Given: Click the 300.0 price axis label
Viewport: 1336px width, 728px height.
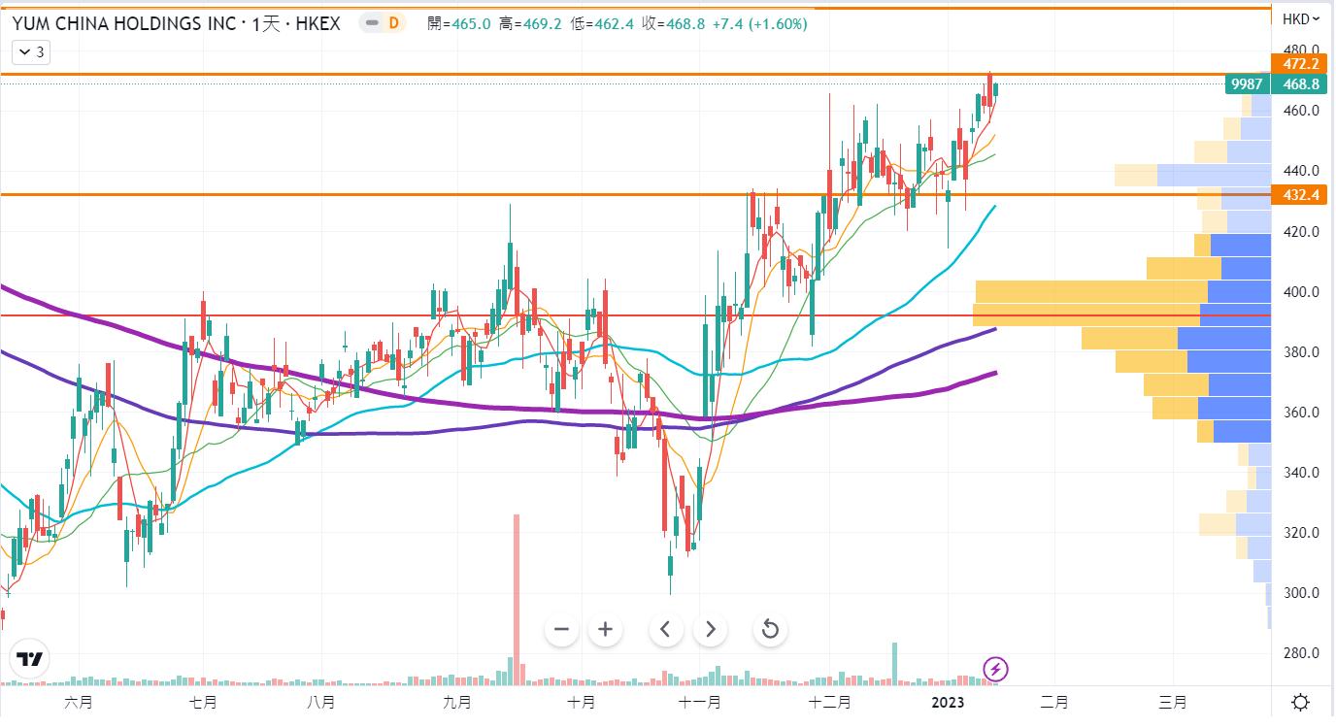Looking at the screenshot, I should [x=1300, y=593].
